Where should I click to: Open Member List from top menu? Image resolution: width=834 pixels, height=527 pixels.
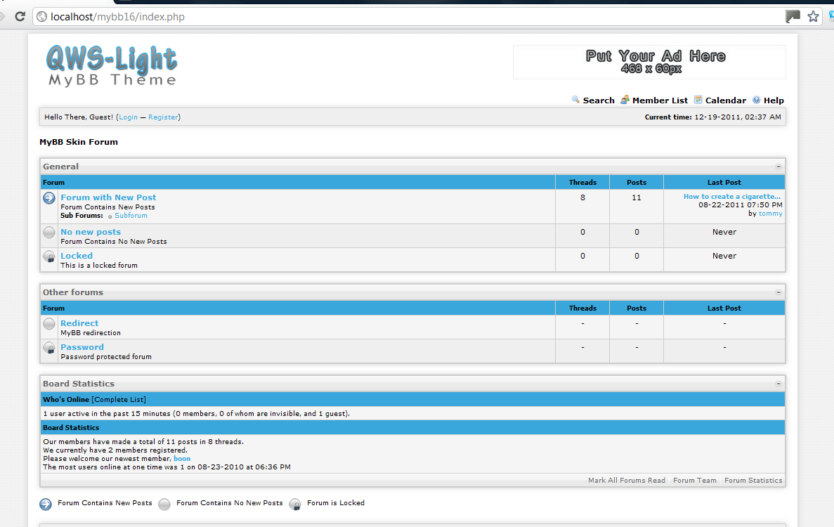[660, 100]
